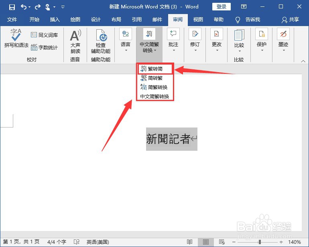Click the selected text 新聞記者

pyautogui.click(x=168, y=139)
